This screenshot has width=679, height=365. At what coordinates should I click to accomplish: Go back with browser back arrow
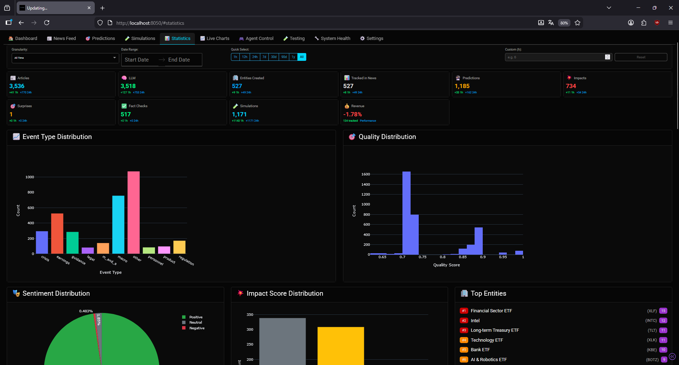(x=21, y=23)
